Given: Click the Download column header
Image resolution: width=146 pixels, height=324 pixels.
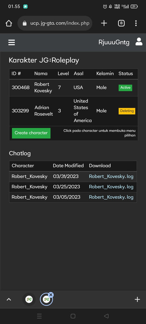Looking at the screenshot, I should coord(100,166).
